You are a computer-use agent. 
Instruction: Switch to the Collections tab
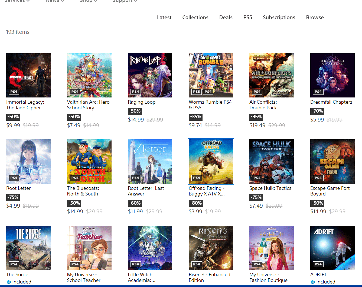(x=195, y=18)
